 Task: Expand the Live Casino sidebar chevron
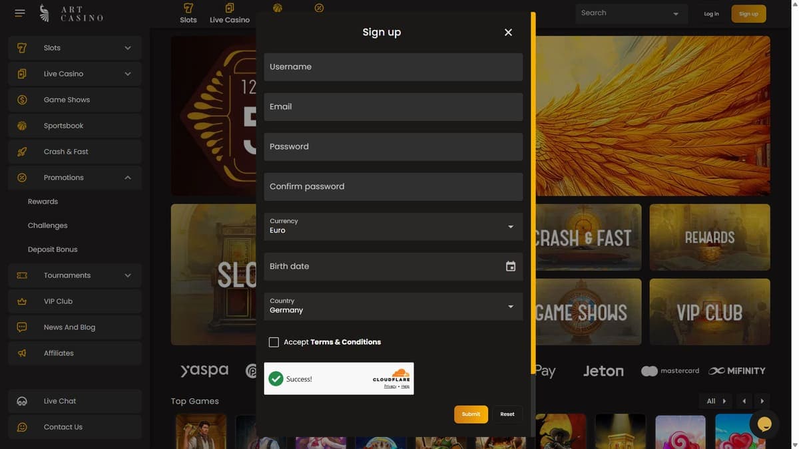click(128, 74)
